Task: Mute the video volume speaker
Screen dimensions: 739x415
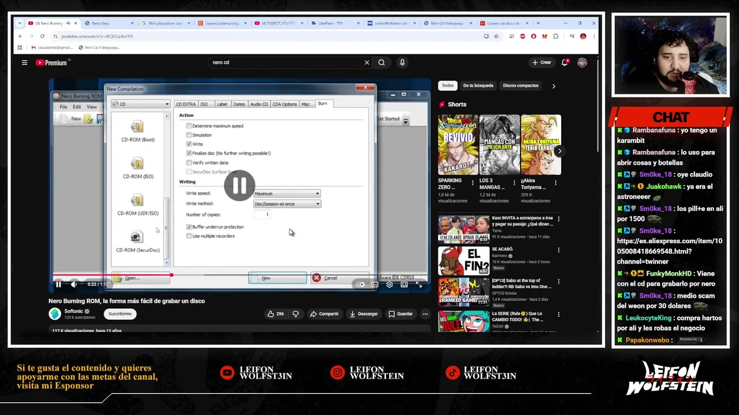Action: point(74,284)
